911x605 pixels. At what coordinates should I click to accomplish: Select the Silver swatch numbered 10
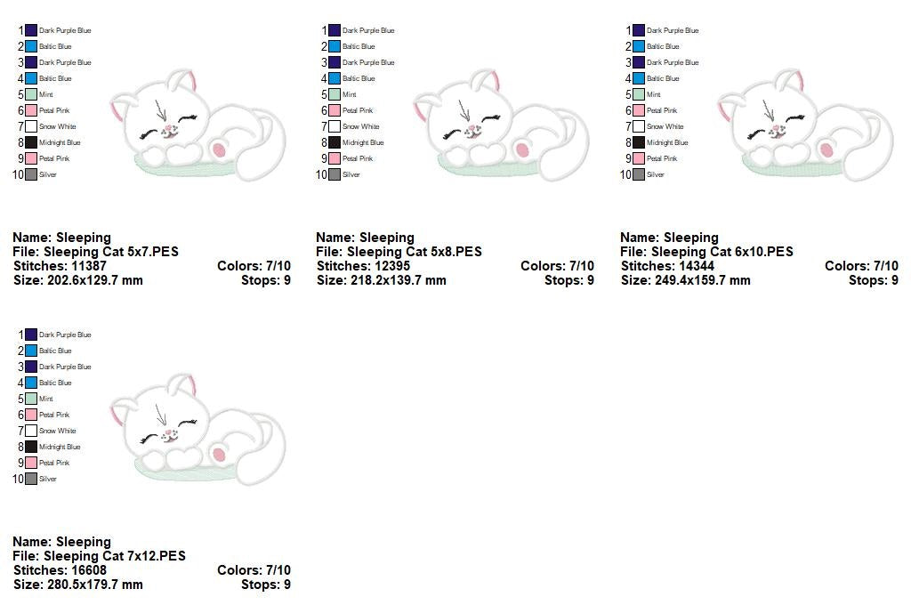(29, 174)
